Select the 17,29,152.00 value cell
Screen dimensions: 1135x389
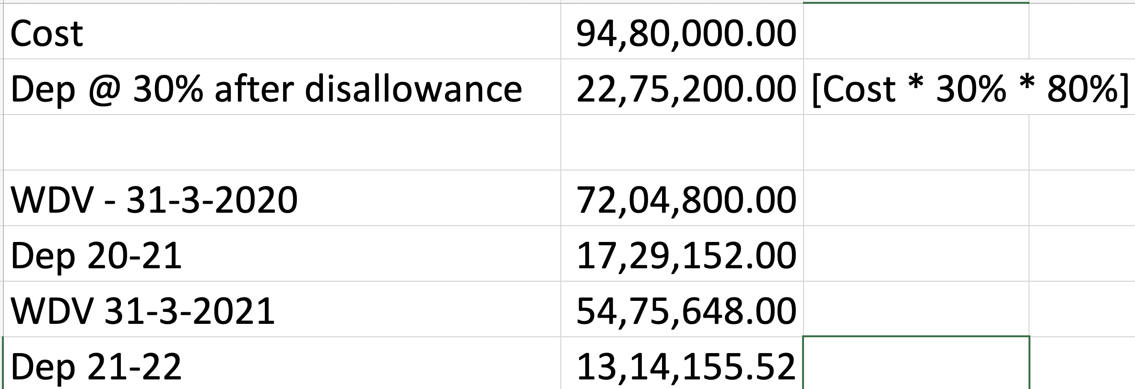click(x=682, y=255)
